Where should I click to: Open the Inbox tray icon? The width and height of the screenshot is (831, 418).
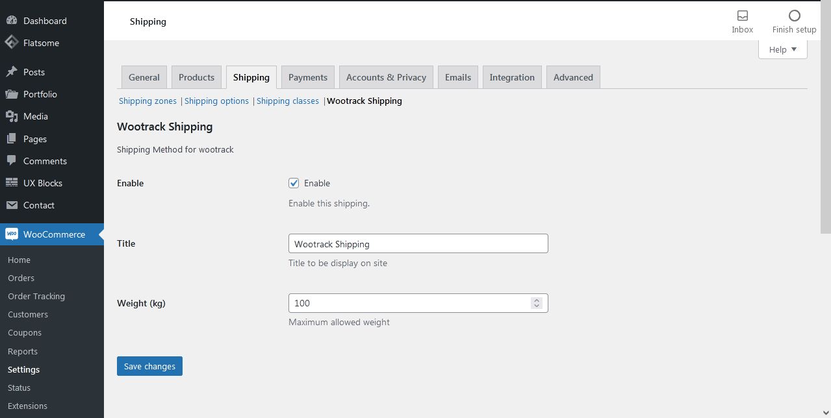coord(742,16)
